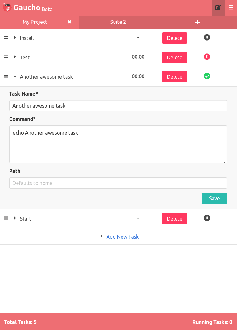Select the My Project tab
The width and height of the screenshot is (237, 330).
click(x=35, y=22)
